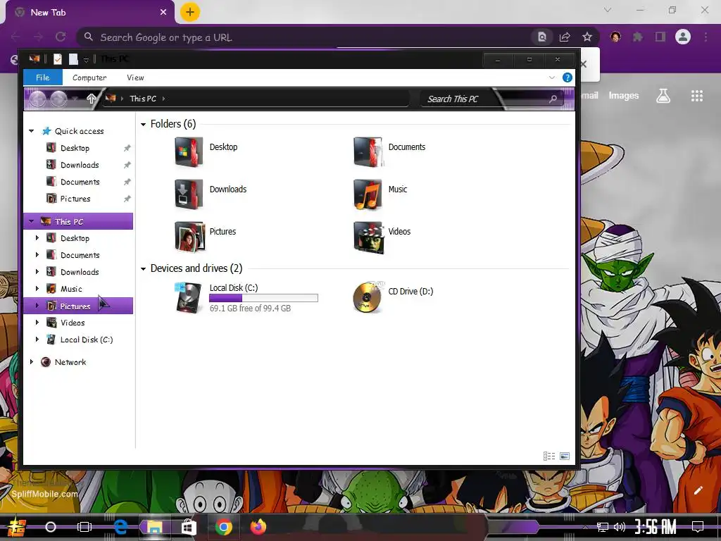The width and height of the screenshot is (721, 541).
Task: Open quick access toolbar customize dropdown
Action: (86, 60)
